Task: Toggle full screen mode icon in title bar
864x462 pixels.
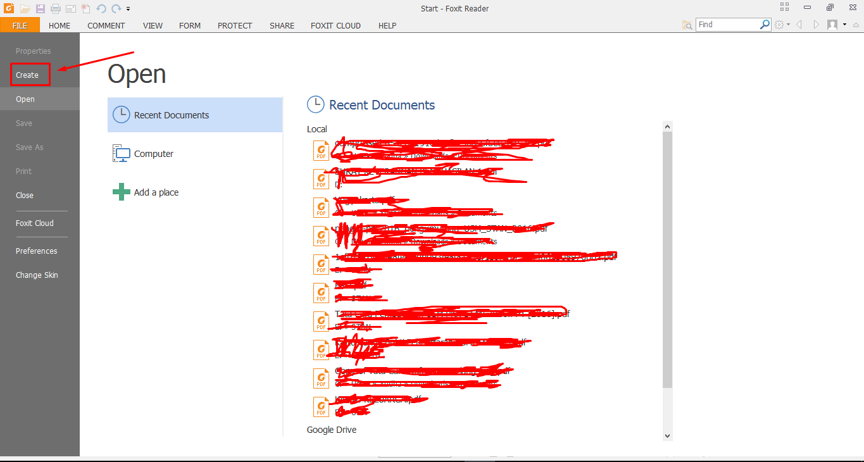Action: [785, 8]
